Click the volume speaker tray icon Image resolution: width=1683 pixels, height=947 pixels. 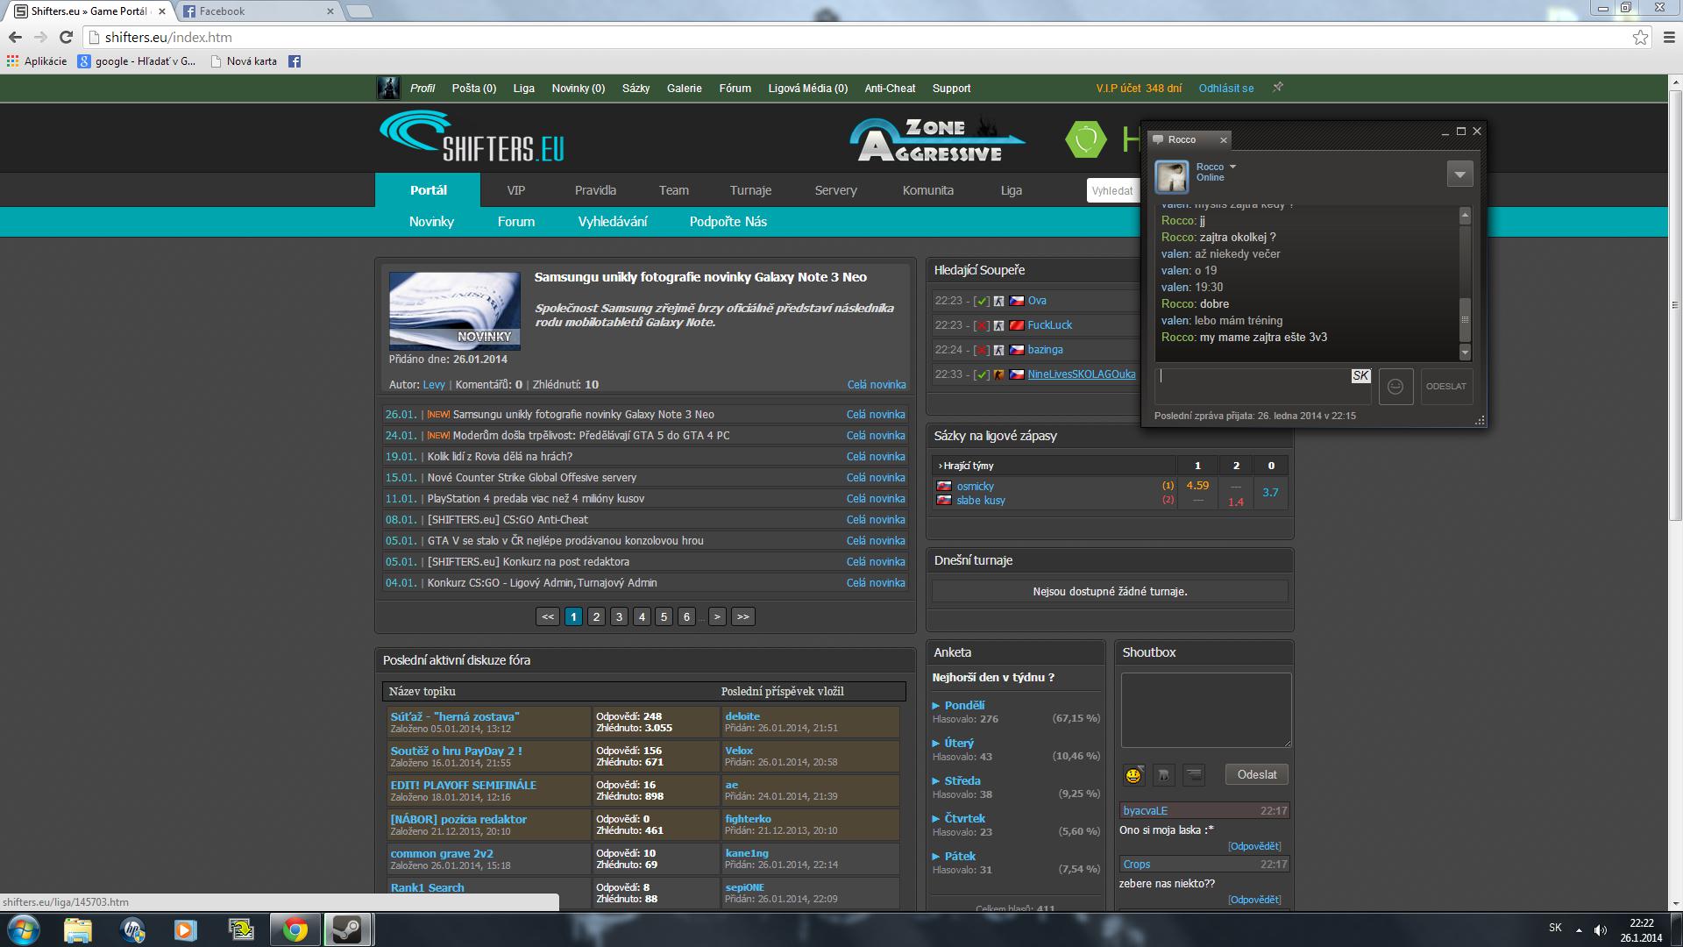click(1601, 929)
